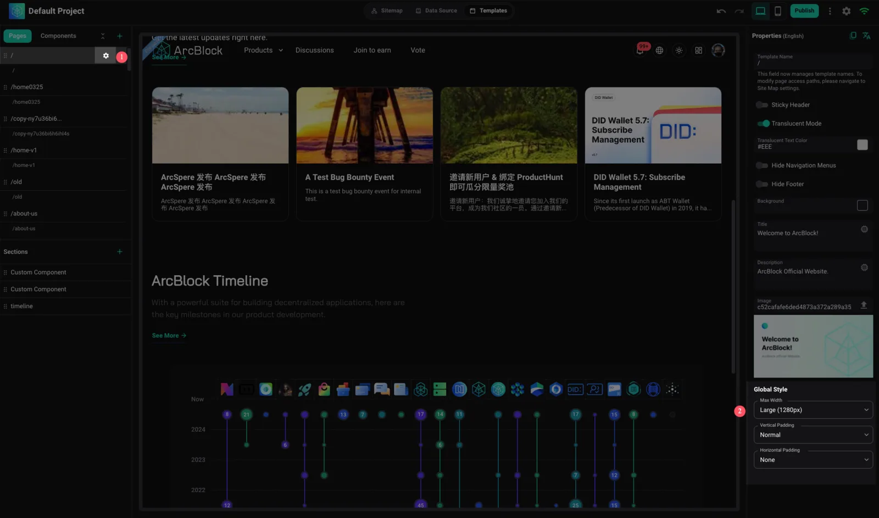Open project settings gear in top bar
The width and height of the screenshot is (879, 518).
tap(847, 11)
